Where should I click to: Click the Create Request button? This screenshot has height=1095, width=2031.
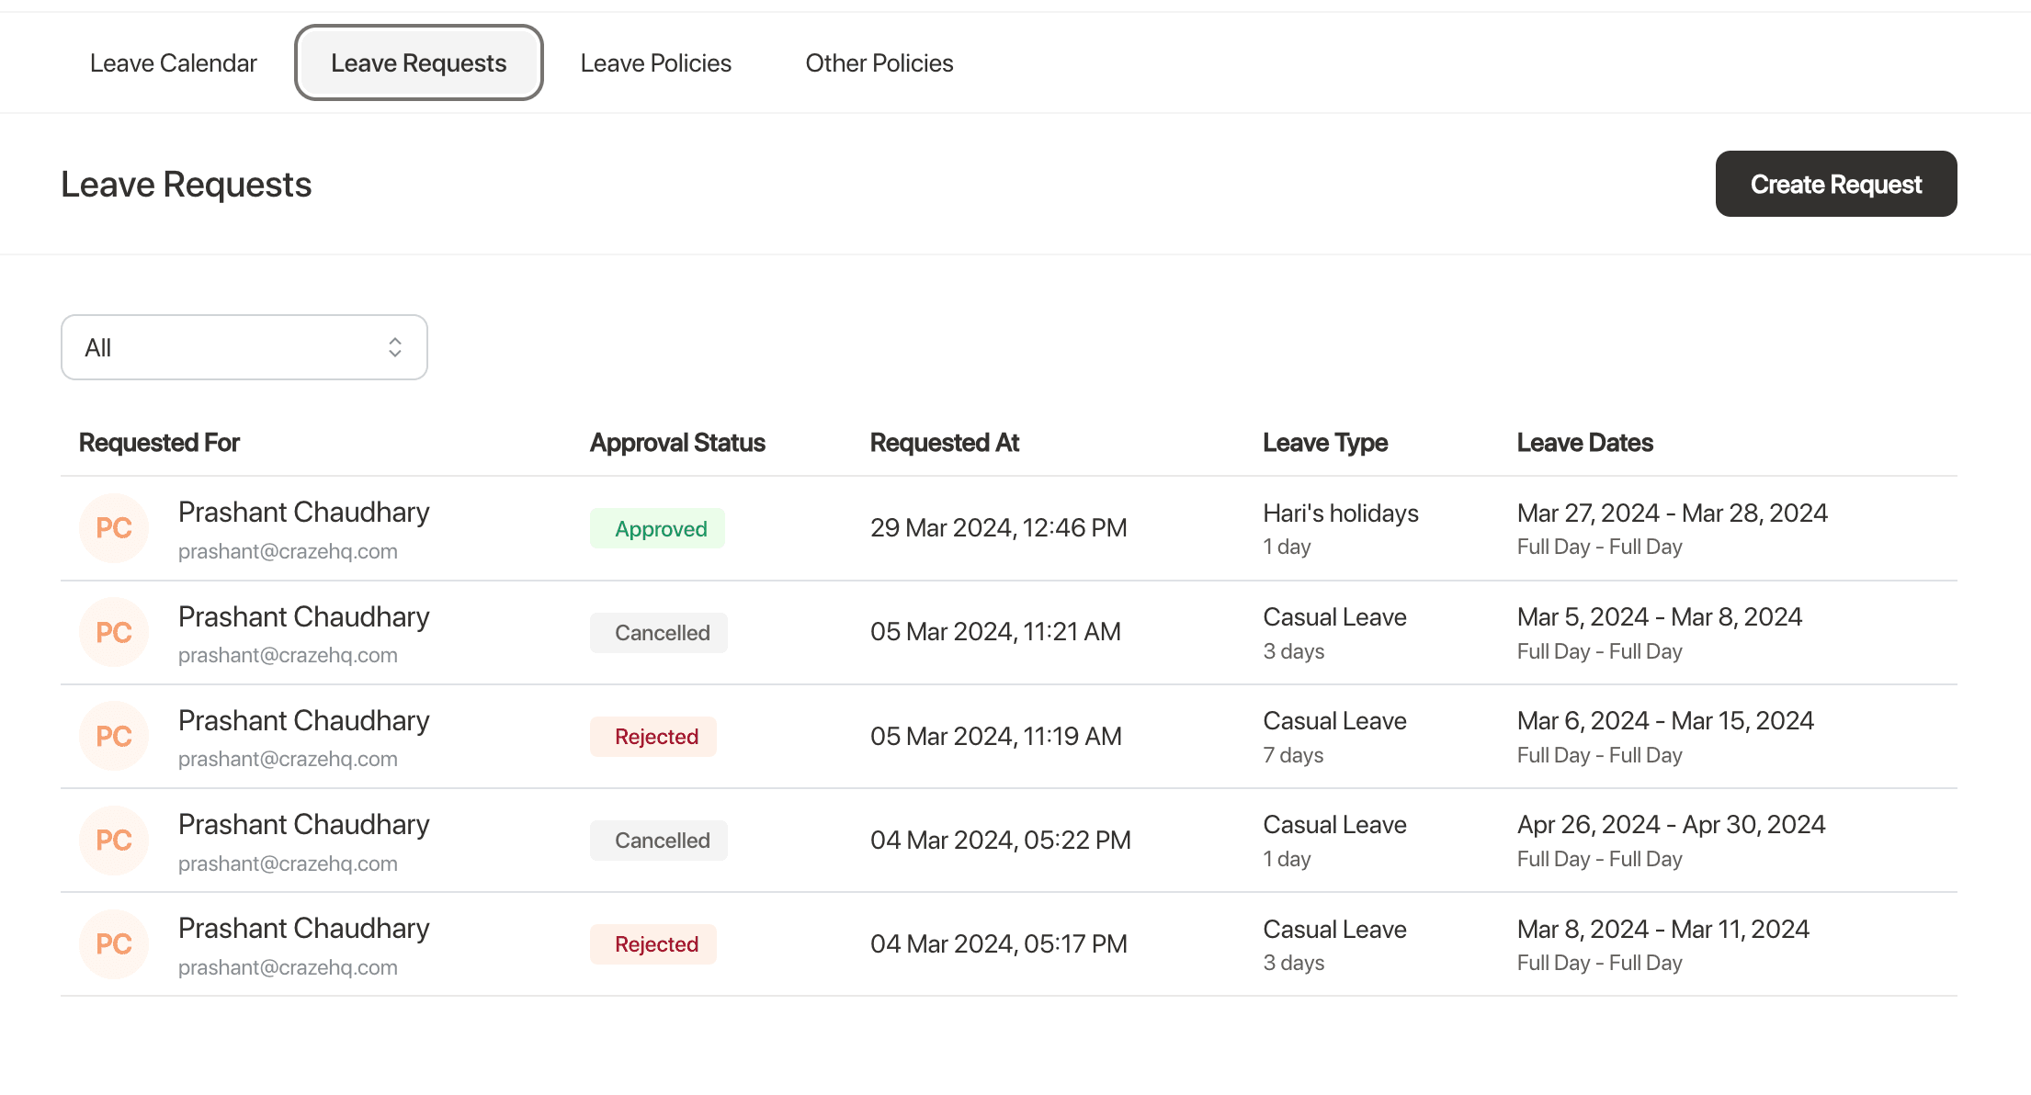pyautogui.click(x=1835, y=184)
